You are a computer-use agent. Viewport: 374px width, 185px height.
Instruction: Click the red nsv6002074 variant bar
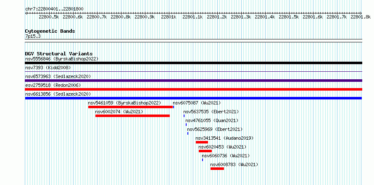[133, 116]
